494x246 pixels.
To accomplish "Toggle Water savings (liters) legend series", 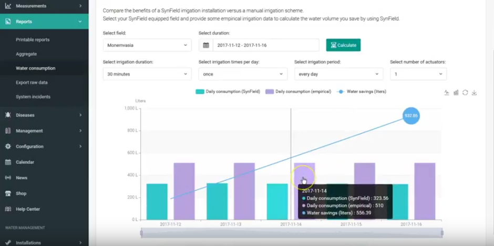I will point(362,91).
